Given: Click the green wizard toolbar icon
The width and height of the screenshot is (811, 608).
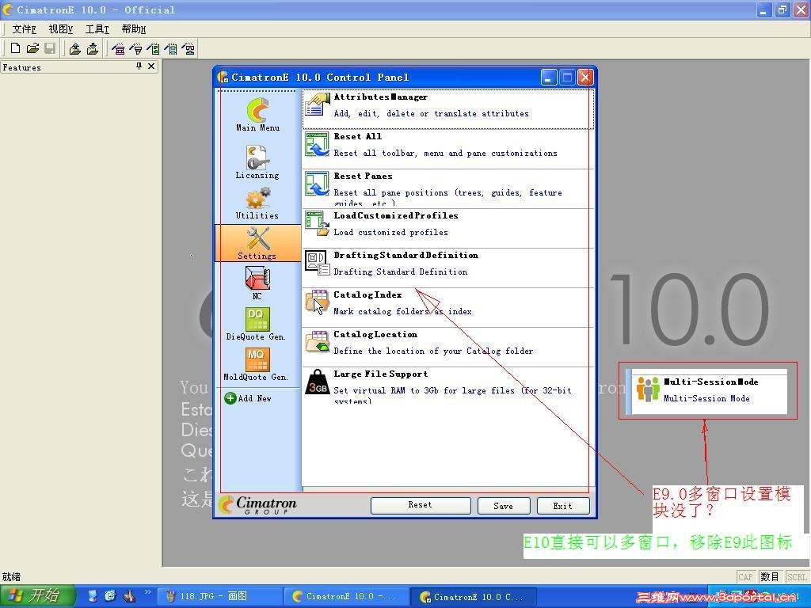Looking at the screenshot, I should 153,48.
